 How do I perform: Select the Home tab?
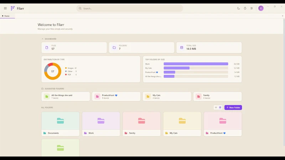pos(7,16)
